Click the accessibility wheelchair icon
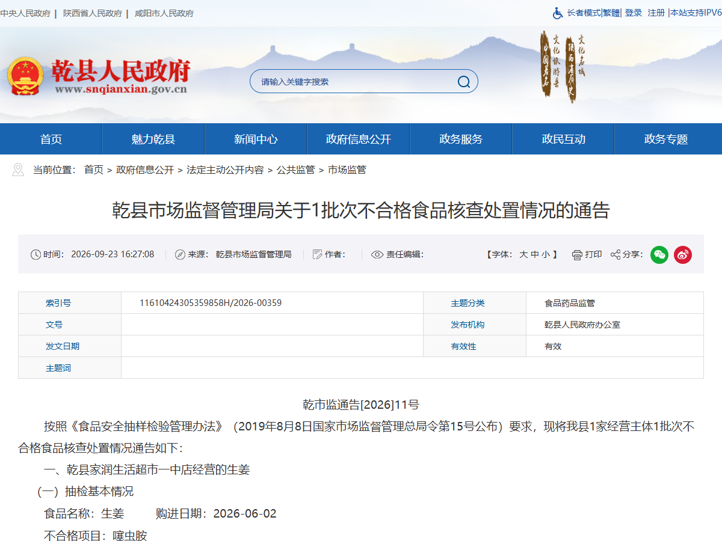This screenshot has height=541, width=722. coord(558,13)
